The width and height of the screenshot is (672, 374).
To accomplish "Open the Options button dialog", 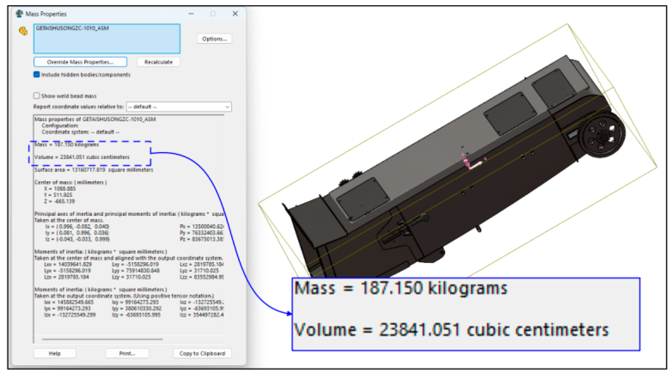I will point(214,39).
